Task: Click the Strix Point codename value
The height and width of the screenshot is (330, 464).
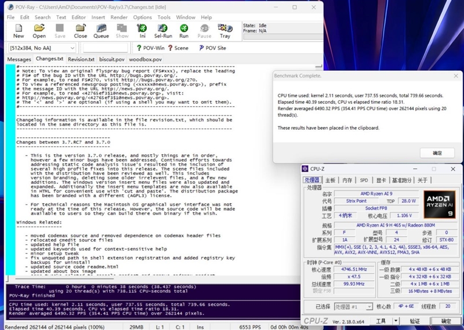Action: click(356, 201)
